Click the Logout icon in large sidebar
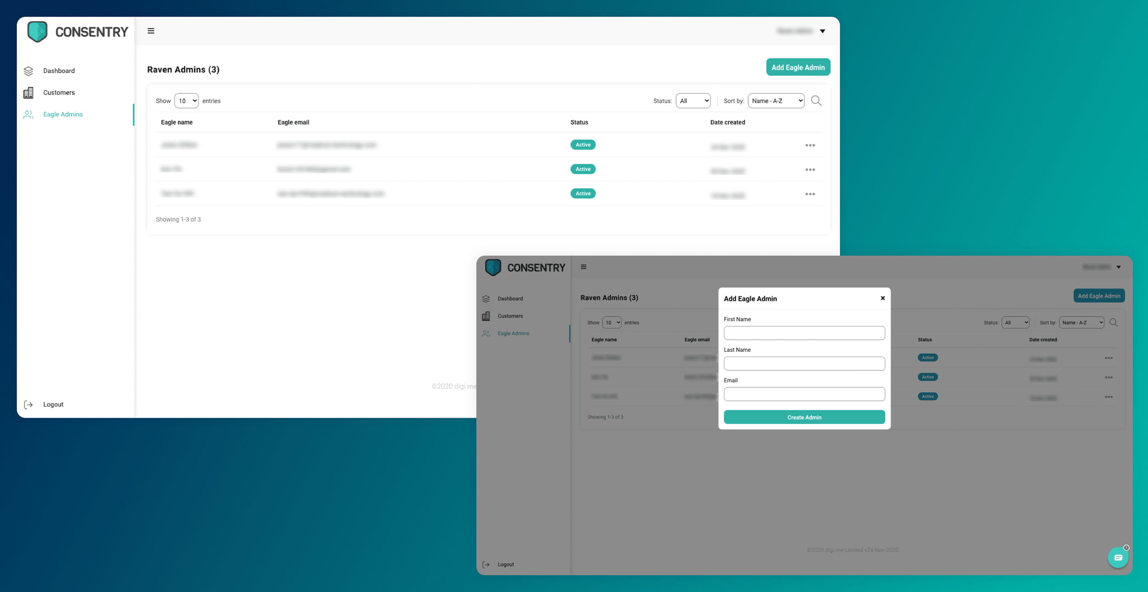The image size is (1148, 592). pyautogui.click(x=28, y=404)
